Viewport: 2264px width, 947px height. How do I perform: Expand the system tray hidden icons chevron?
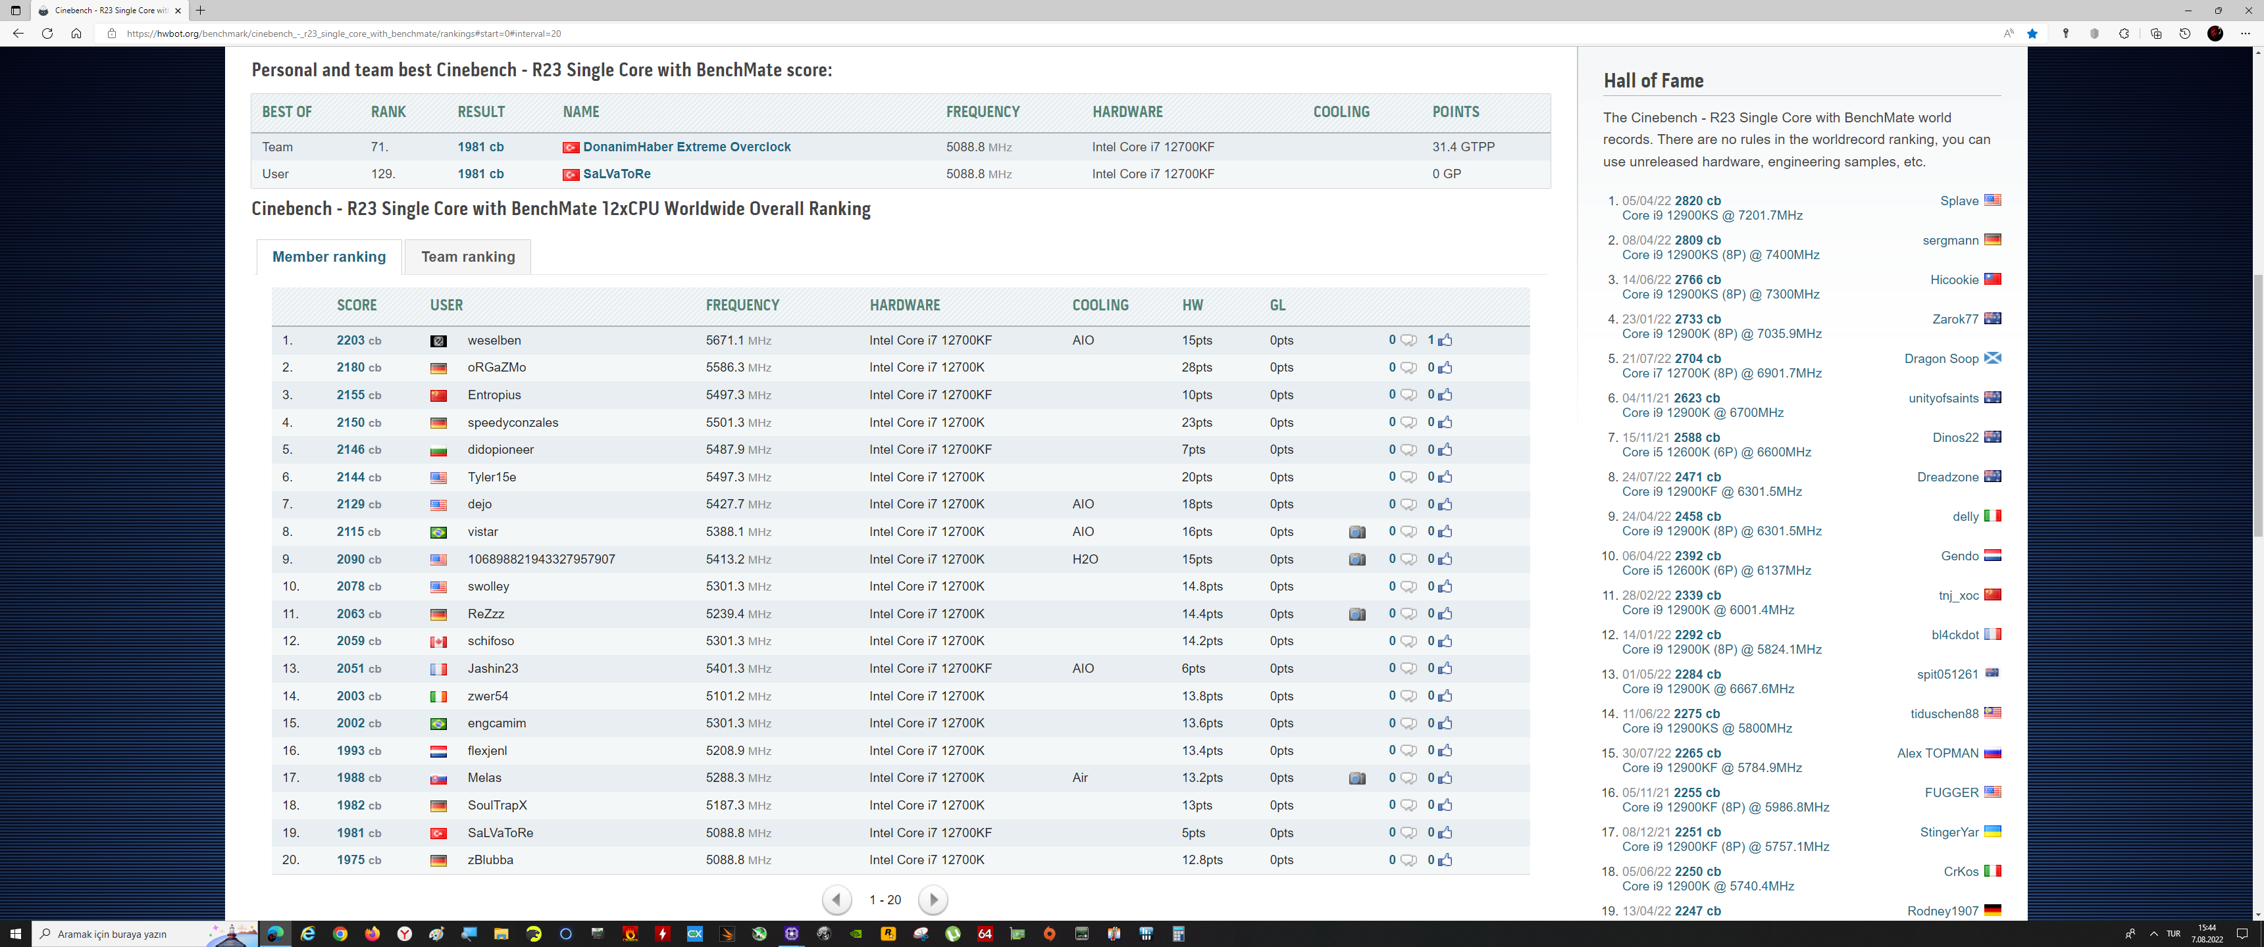tap(2153, 934)
